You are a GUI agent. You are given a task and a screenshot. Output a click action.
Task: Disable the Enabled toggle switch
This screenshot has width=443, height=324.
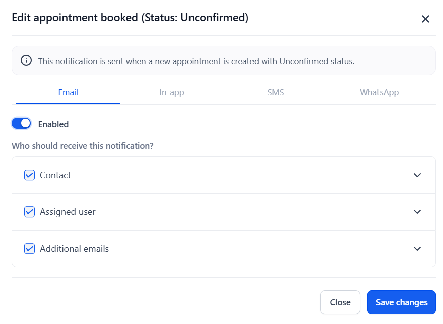click(x=21, y=124)
